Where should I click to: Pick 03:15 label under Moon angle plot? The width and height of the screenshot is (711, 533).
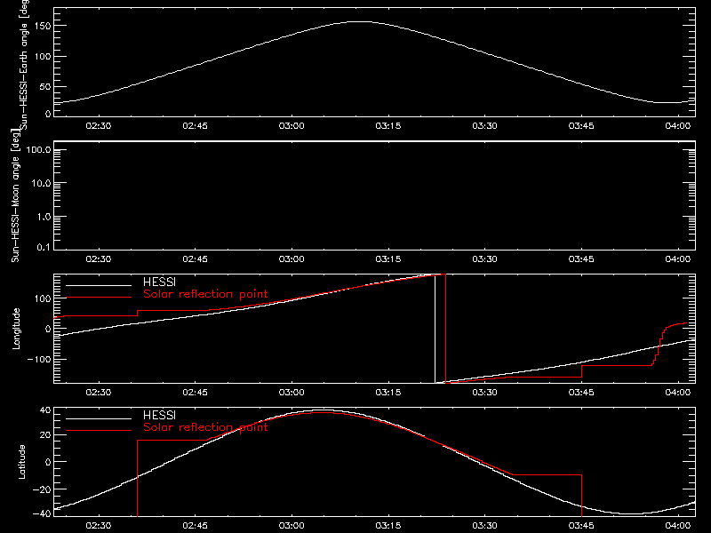click(x=388, y=259)
